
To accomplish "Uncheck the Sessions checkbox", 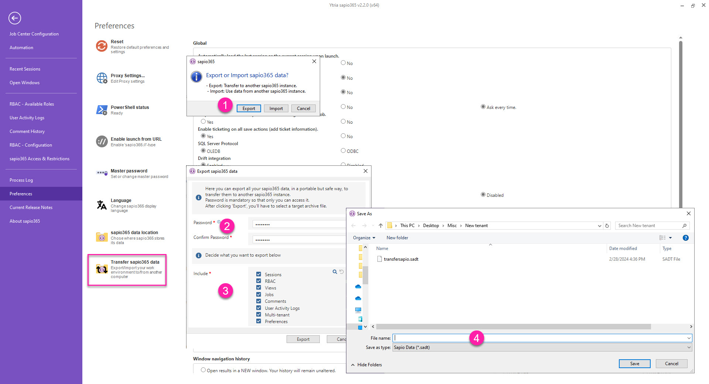I will [258, 274].
